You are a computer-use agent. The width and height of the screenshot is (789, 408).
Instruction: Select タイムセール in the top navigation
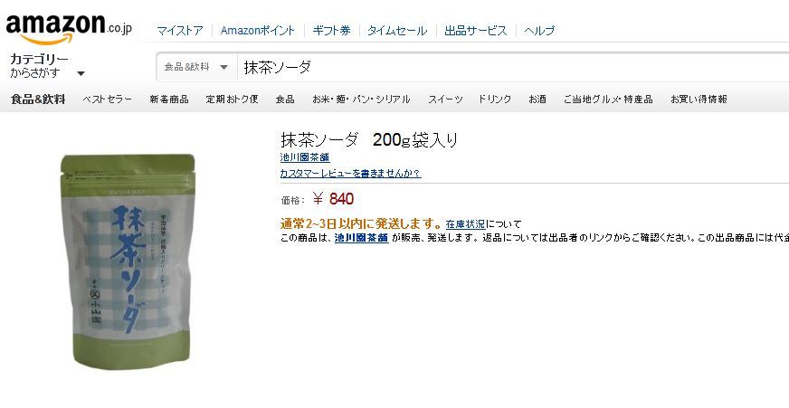pyautogui.click(x=397, y=31)
